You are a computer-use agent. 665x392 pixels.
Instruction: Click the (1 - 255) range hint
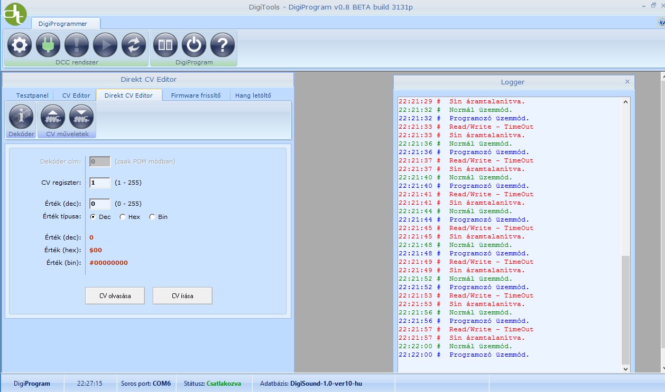pos(128,183)
